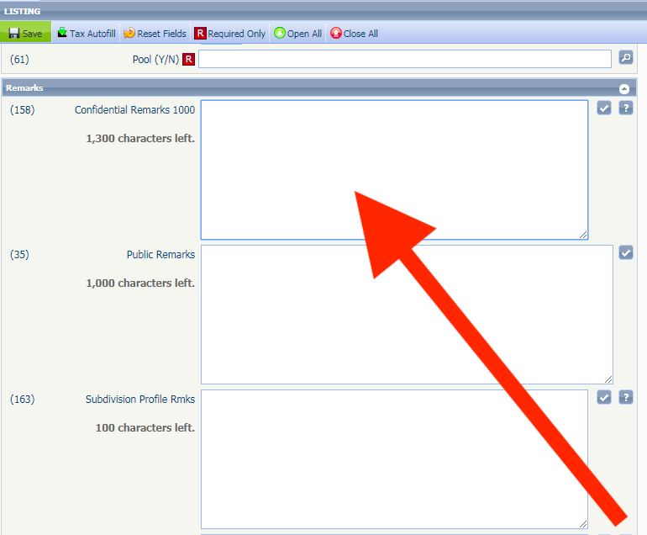Click '1,300 characters left.' text
Image resolution: width=647 pixels, height=535 pixels.
tap(139, 139)
